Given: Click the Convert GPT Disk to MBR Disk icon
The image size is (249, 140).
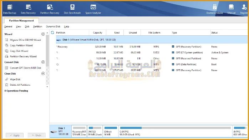Looking at the screenshot, I should point(6,68).
